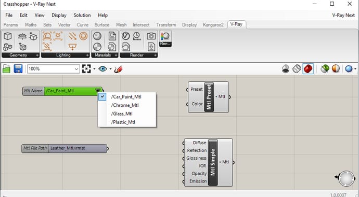This screenshot has height=197, width=359.
Task: Expand the Mtl Name value list arrow
Action: 98,91
